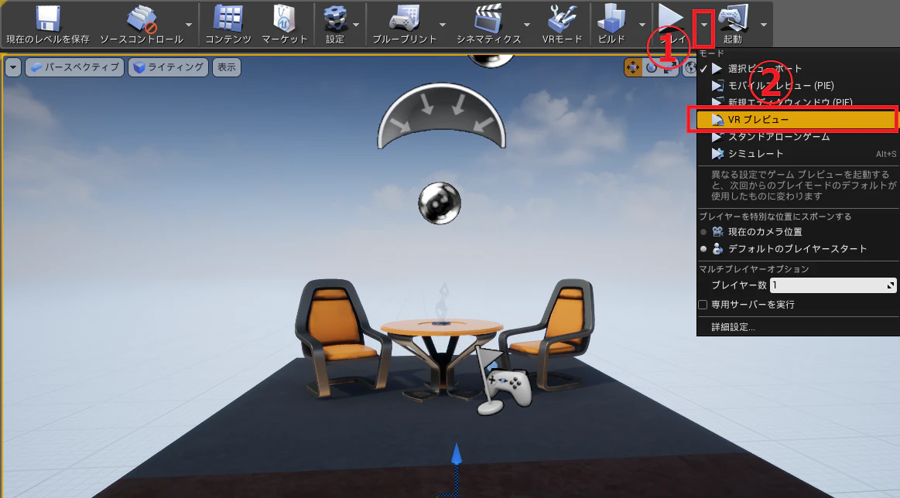This screenshot has height=498, width=900.
Task: Expand the 起動 dropdown arrow
Action: click(763, 25)
